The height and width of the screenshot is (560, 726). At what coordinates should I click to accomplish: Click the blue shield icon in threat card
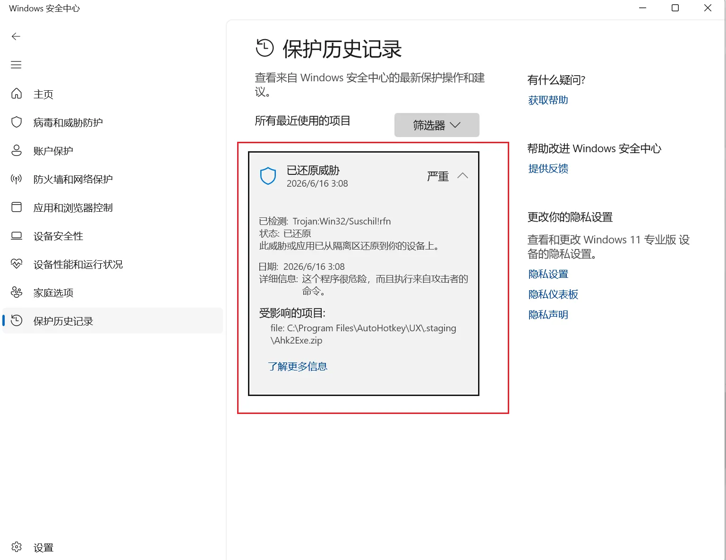pyautogui.click(x=268, y=176)
